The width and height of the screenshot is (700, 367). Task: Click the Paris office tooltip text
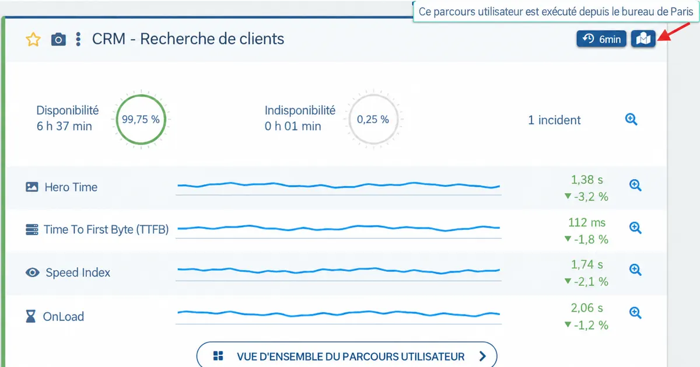556,11
